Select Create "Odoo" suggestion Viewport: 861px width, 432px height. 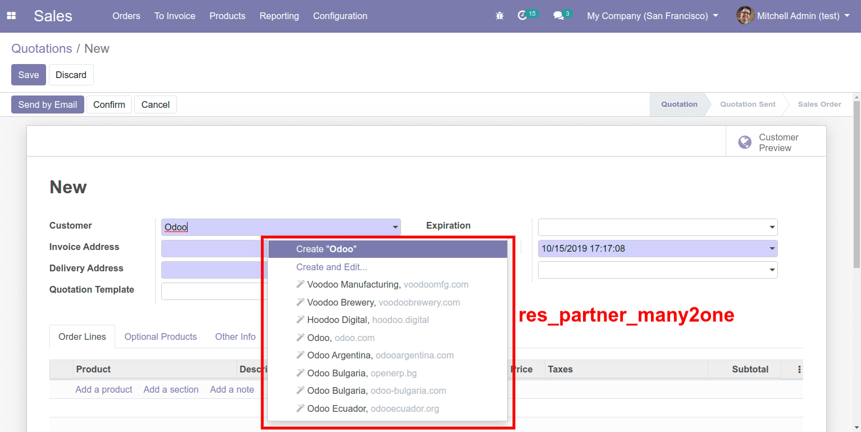click(388, 249)
